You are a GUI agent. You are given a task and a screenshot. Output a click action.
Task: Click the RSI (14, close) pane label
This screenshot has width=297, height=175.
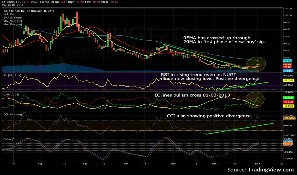pyautogui.click(x=12, y=75)
